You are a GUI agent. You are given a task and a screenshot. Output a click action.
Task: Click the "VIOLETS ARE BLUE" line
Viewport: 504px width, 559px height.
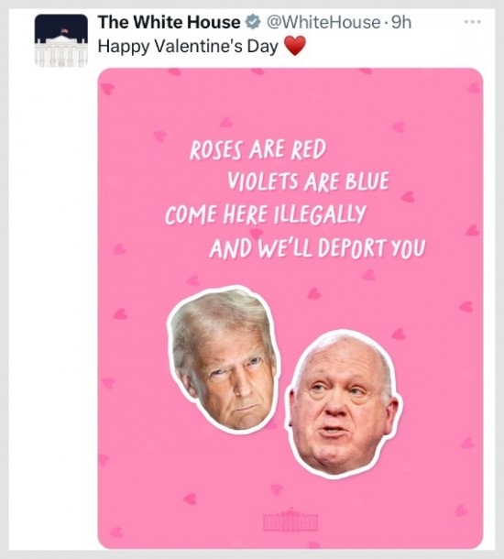pos(308,181)
